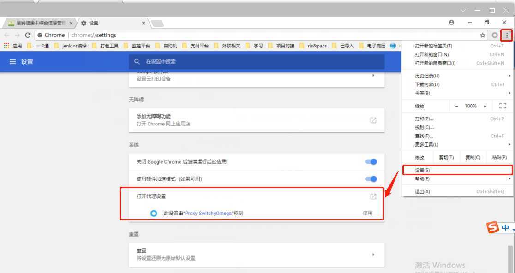The image size is (515, 273).
Task: Open the 项目对接 bookmark folder
Action: coord(281,46)
